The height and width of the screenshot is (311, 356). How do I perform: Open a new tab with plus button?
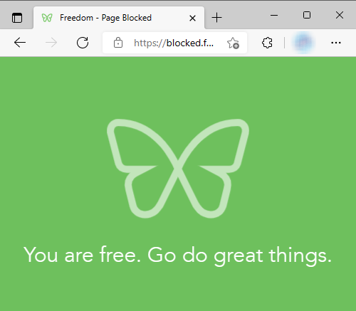pyautogui.click(x=216, y=18)
